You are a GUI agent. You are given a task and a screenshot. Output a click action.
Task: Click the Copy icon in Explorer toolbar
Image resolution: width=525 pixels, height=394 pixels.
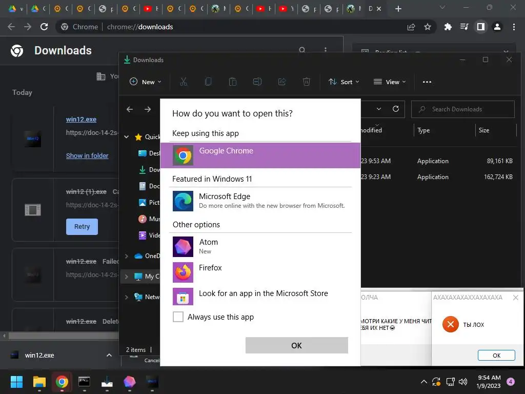[208, 82]
